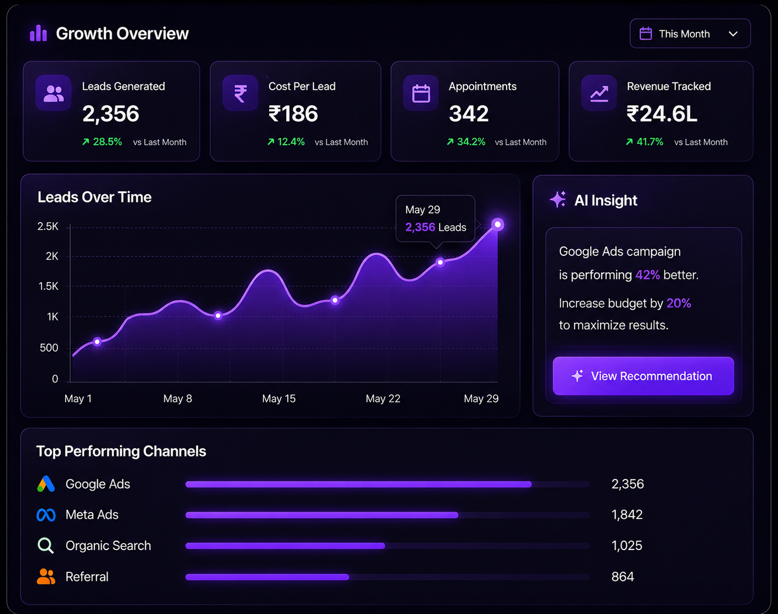Click the "20%" budget increase figure
Viewport: 778px width, 614px height.
point(679,303)
